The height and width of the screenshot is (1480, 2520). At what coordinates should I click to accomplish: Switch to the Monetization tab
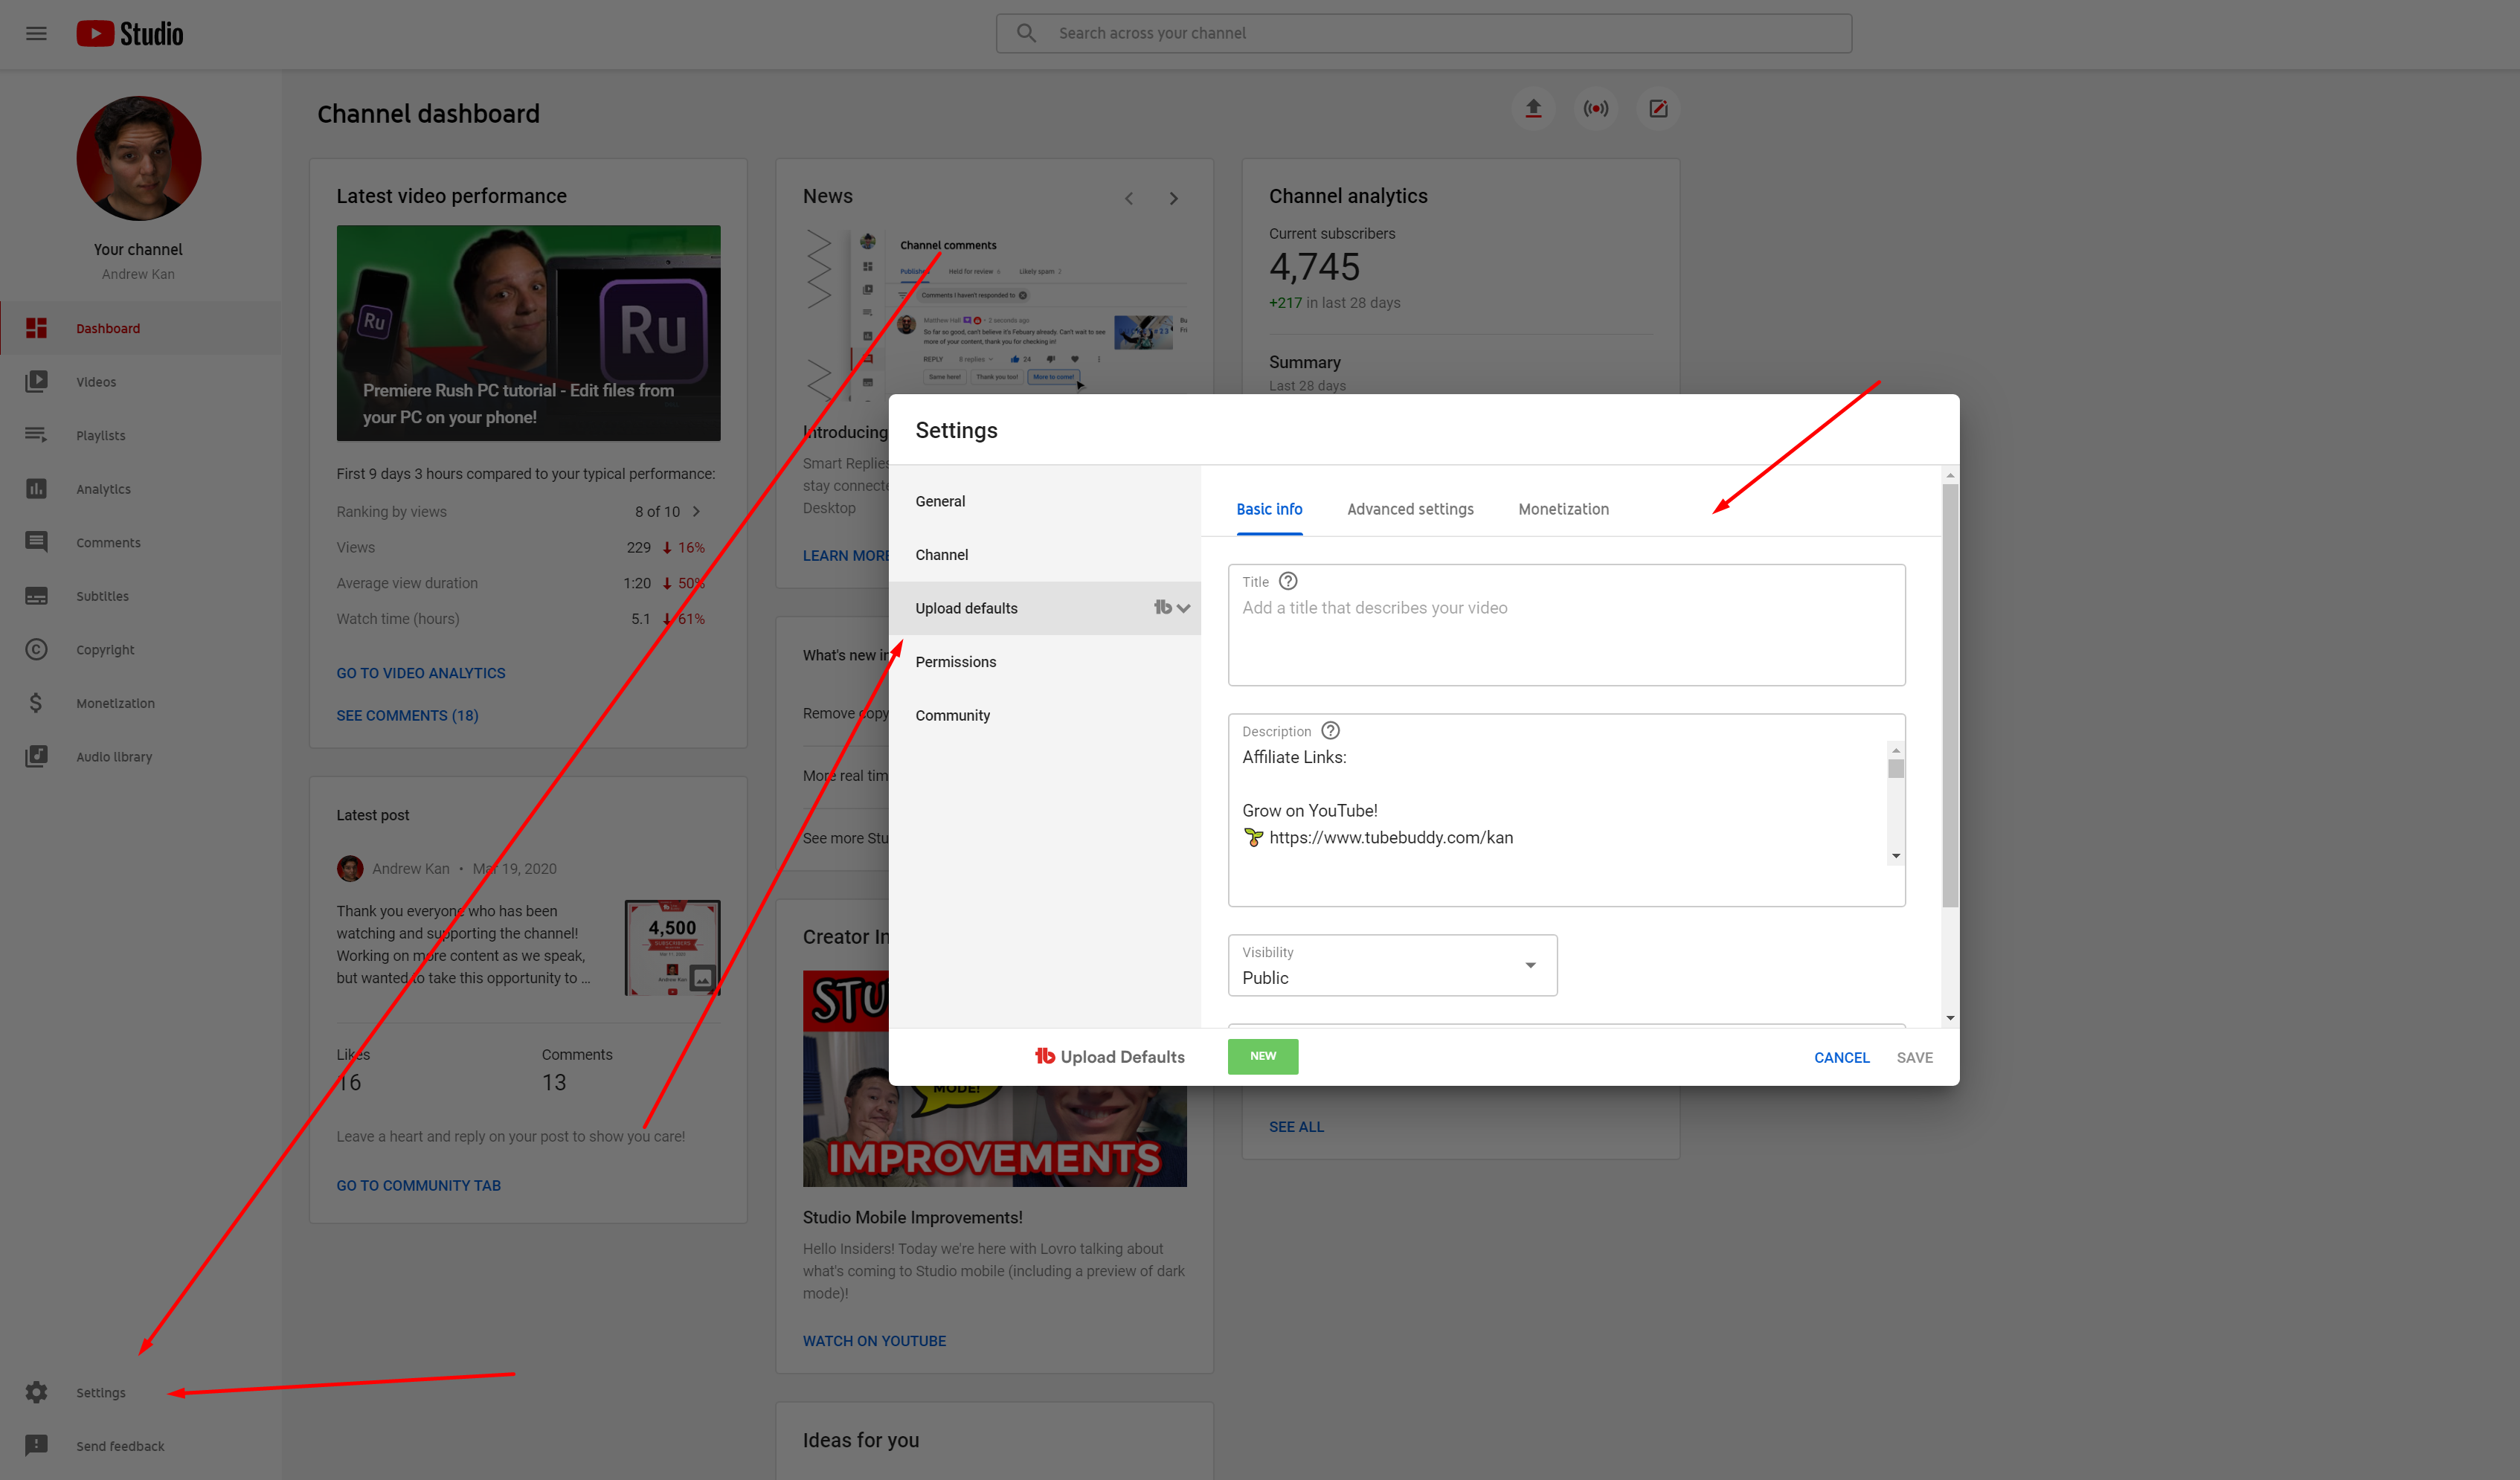coord(1563,509)
